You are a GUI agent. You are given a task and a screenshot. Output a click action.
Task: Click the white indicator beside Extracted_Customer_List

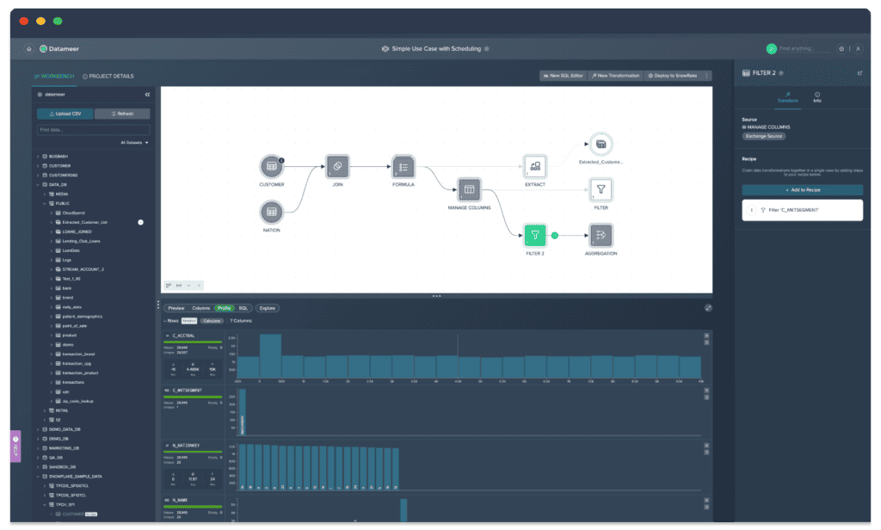[x=140, y=223]
